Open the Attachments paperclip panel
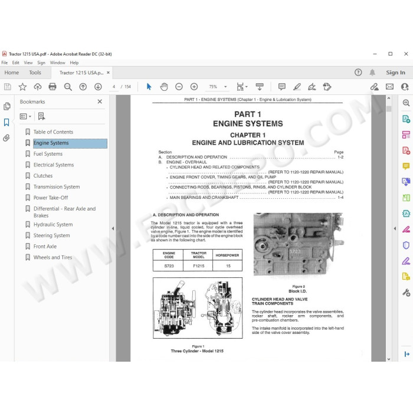The width and height of the screenshot is (413, 413). point(6,137)
